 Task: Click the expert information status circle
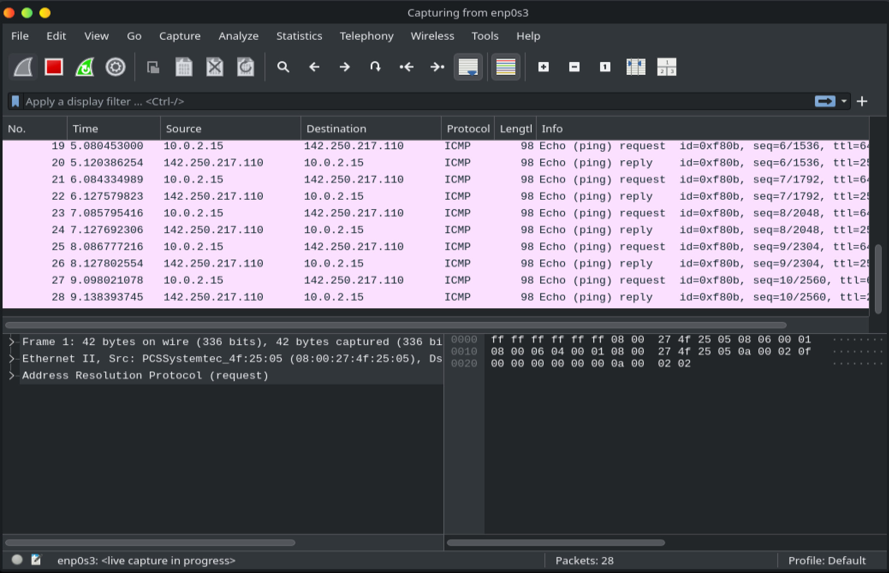[x=17, y=560]
